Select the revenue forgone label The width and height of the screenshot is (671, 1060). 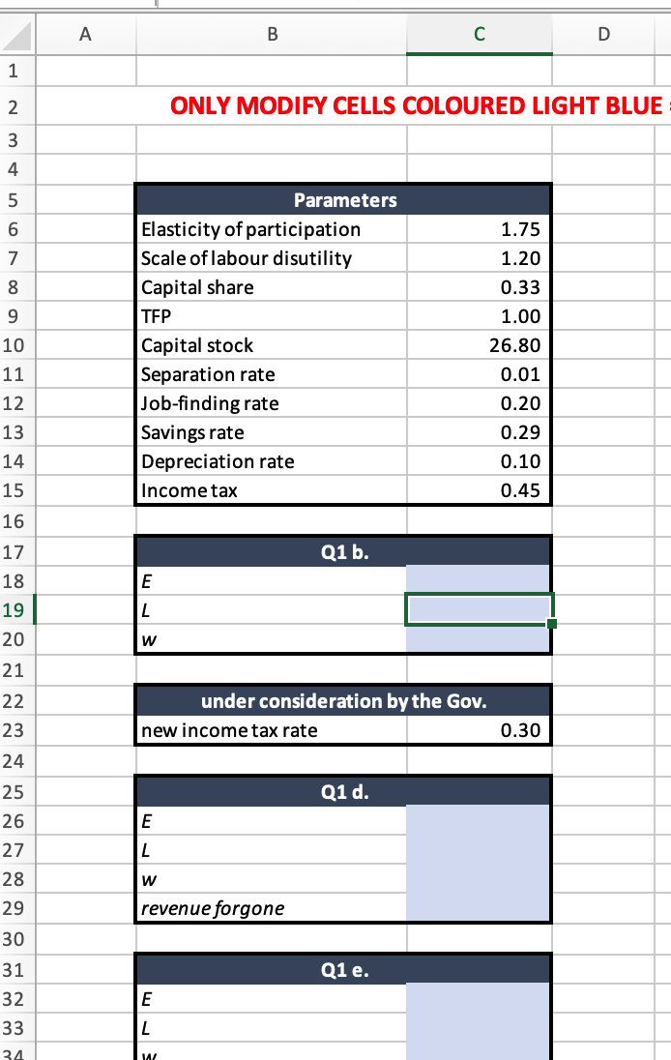pyautogui.click(x=213, y=908)
